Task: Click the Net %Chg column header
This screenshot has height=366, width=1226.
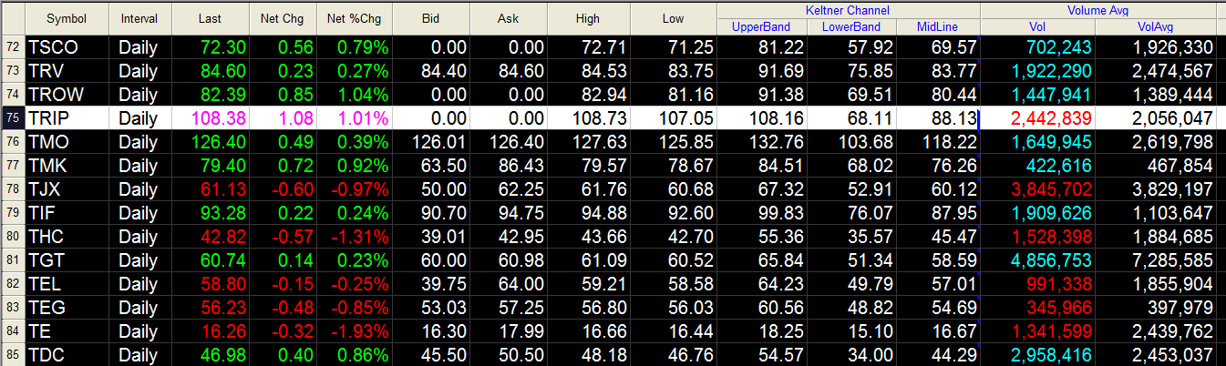Action: click(354, 18)
